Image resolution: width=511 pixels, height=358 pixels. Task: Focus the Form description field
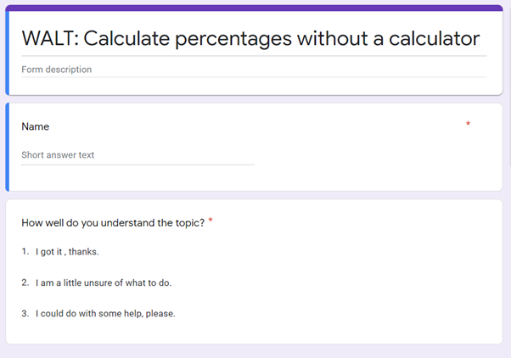pos(254,70)
